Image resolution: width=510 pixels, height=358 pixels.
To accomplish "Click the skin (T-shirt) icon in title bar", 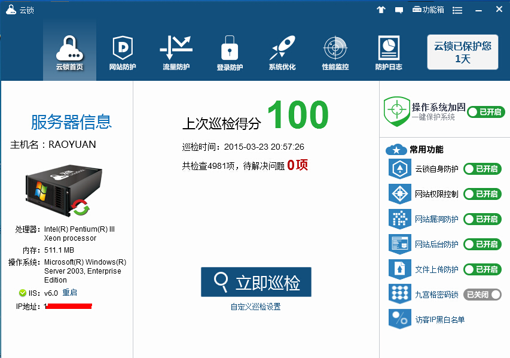I will pos(381,10).
